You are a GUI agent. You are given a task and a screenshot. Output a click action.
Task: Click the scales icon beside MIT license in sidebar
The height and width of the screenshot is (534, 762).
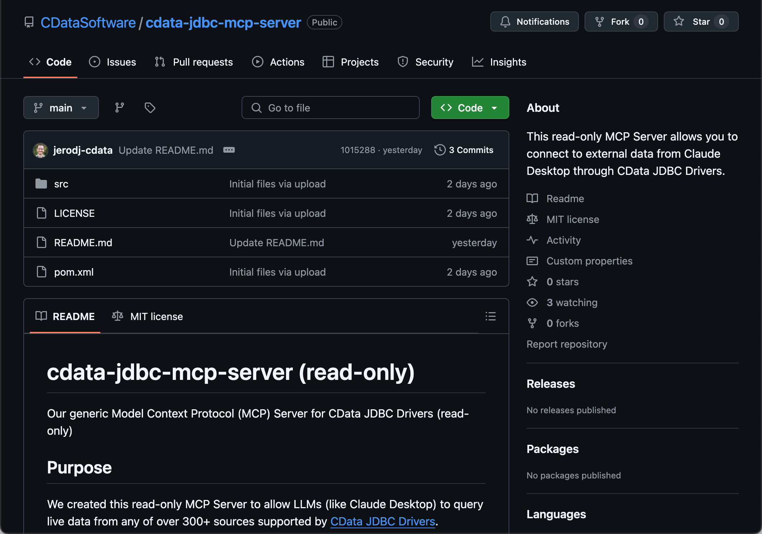pos(532,219)
